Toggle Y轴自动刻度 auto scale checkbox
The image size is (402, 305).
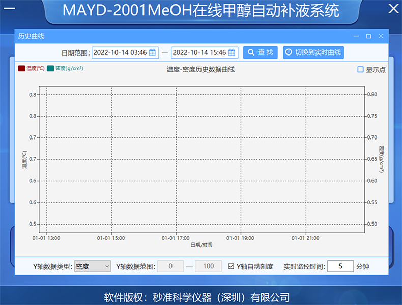231,266
